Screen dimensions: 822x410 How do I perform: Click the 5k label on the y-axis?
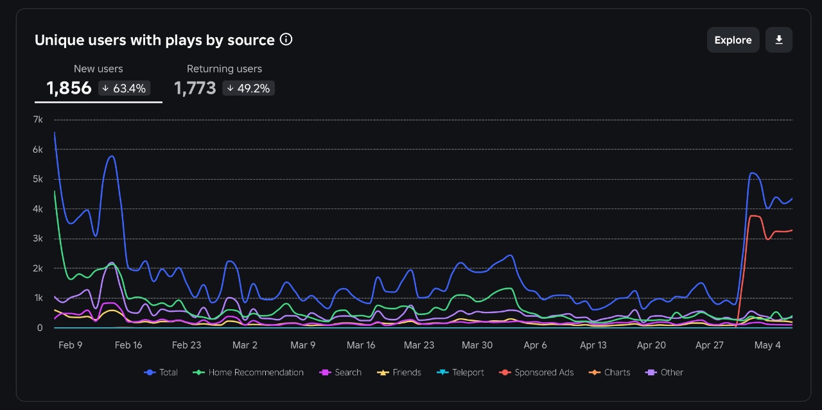tap(37, 179)
